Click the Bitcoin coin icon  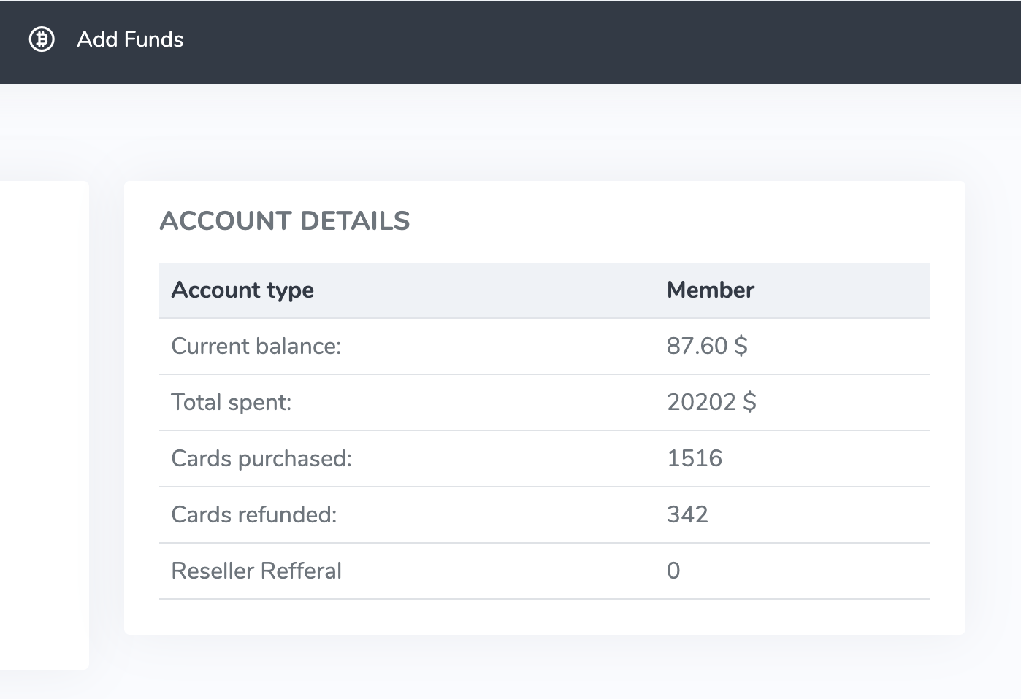42,39
